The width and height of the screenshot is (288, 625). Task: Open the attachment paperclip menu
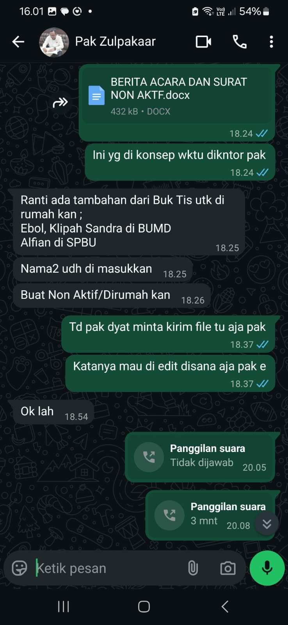tap(193, 568)
